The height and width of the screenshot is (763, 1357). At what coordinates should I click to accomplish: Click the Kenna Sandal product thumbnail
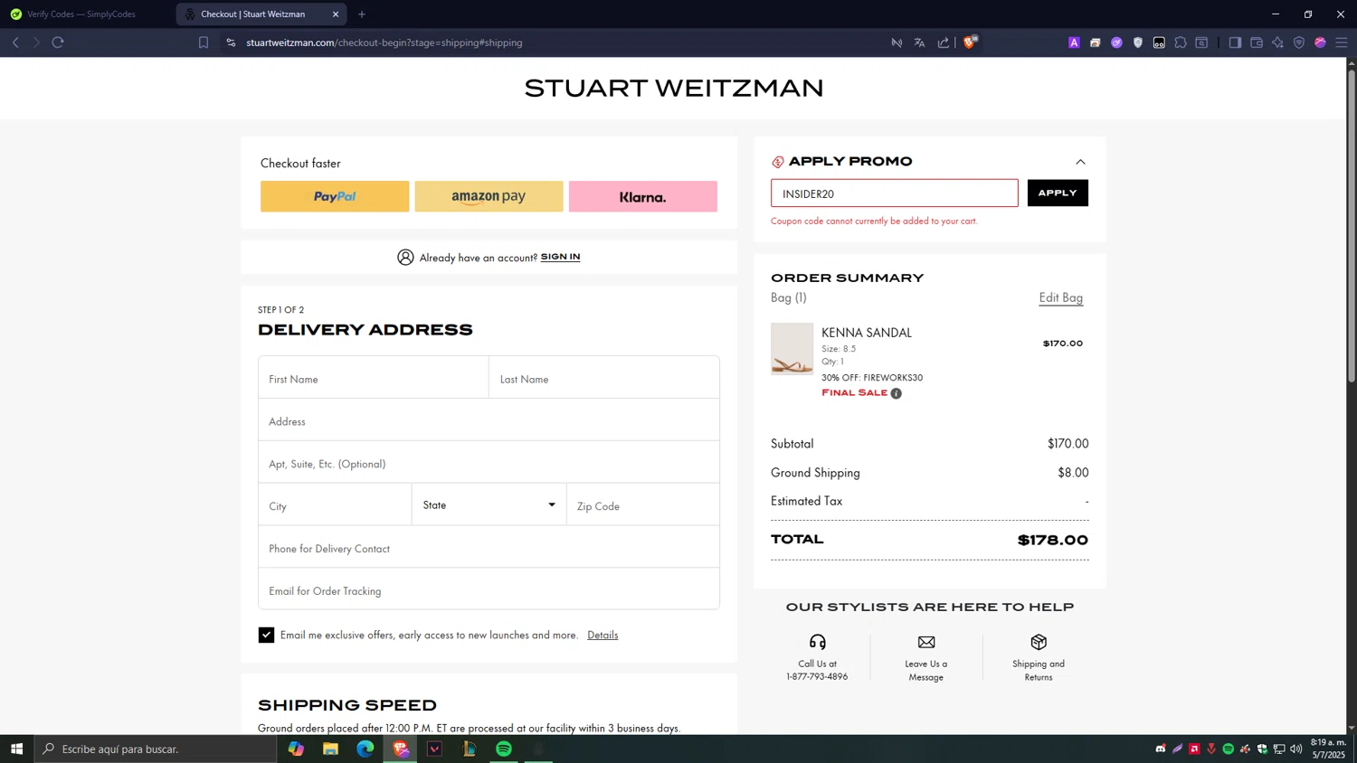coord(792,349)
